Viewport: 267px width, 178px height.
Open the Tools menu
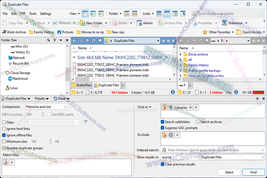[x=33, y=14]
